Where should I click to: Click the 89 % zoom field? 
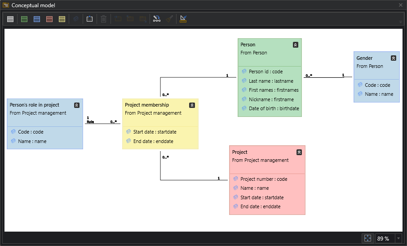coord(384,238)
